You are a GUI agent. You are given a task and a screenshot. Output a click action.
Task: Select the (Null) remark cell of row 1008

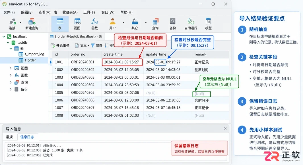pyautogui.click(x=211, y=115)
